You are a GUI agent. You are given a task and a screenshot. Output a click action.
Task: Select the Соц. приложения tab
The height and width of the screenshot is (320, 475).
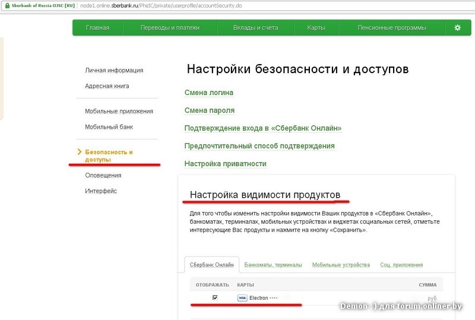click(x=401, y=265)
